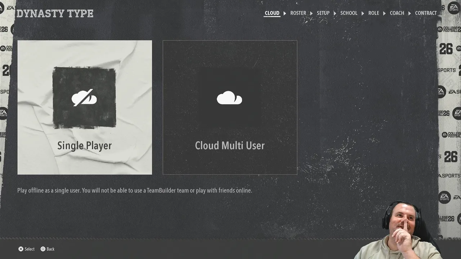This screenshot has height=259, width=461.
Task: Click the Back prompt label
Action: [50, 249]
